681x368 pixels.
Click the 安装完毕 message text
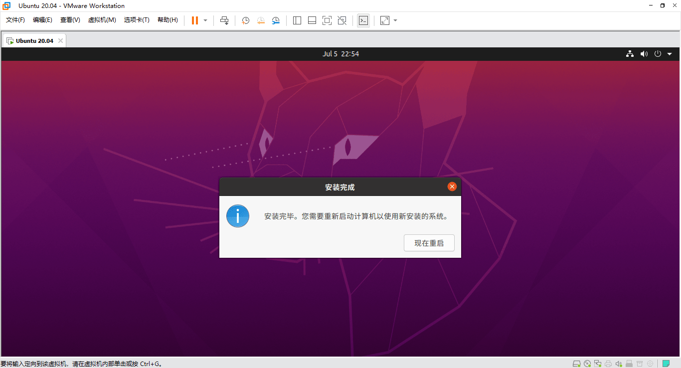pyautogui.click(x=356, y=216)
